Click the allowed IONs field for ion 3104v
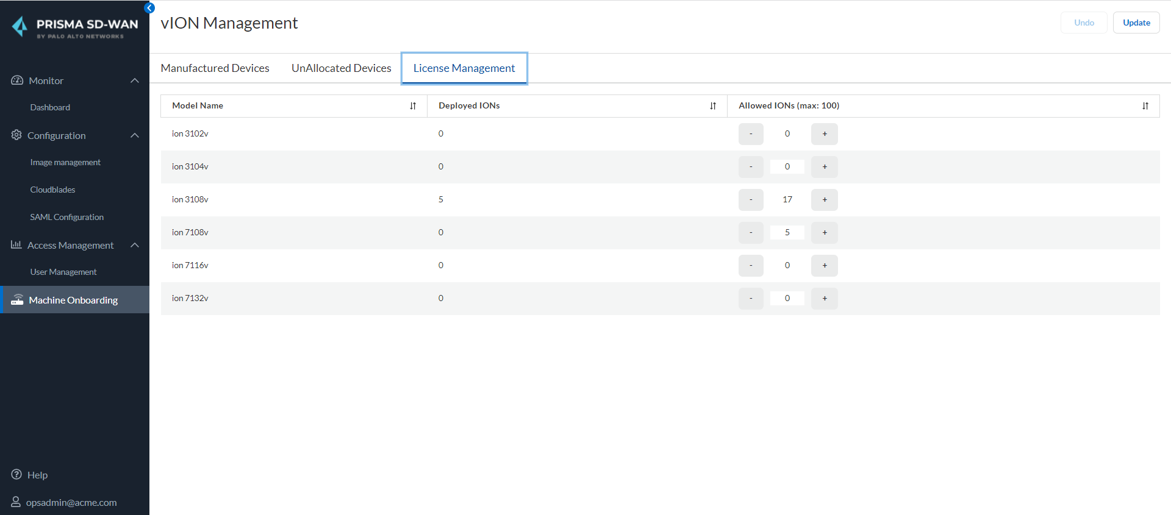The image size is (1171, 515). (x=787, y=167)
